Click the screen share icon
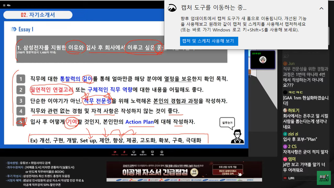 point(134,152)
